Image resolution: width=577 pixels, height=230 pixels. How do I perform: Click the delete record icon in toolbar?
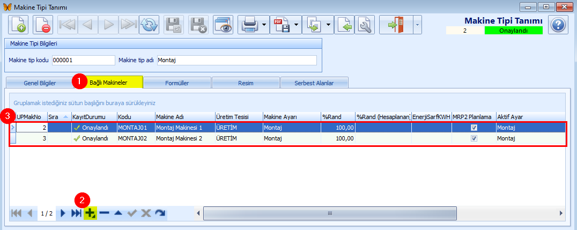(43, 25)
